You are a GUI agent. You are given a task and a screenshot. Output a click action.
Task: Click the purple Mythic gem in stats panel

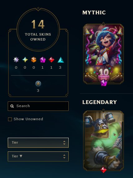pos(43,60)
